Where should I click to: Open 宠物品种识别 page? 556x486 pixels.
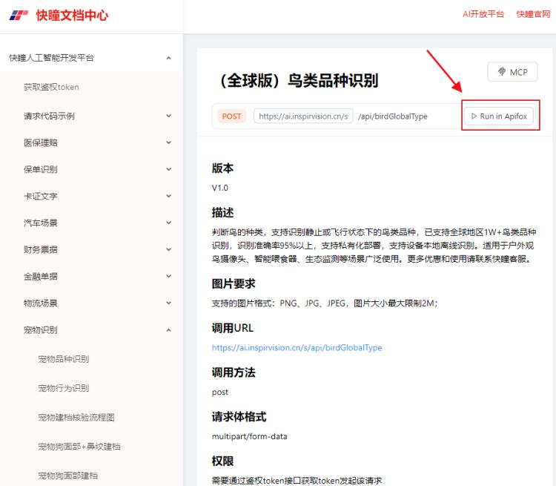tap(64, 359)
